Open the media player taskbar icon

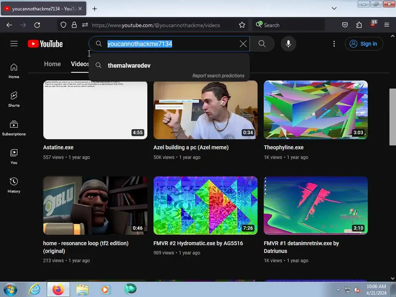pos(106,290)
